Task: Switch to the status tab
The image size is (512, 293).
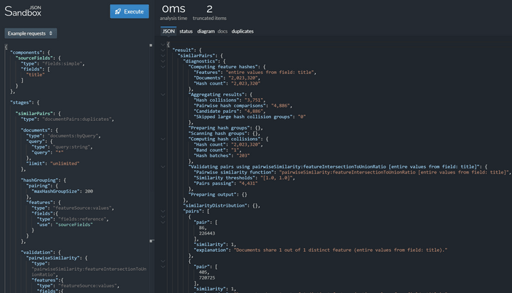Action: pyautogui.click(x=186, y=31)
